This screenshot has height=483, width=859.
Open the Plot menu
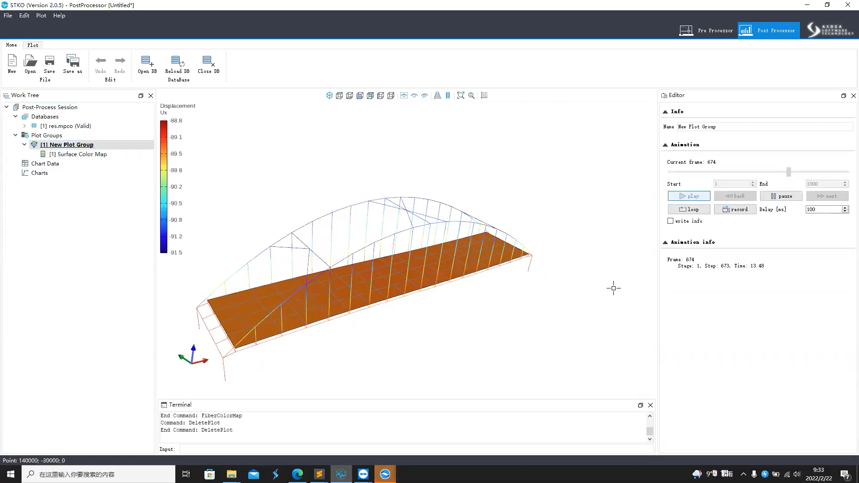coord(41,15)
